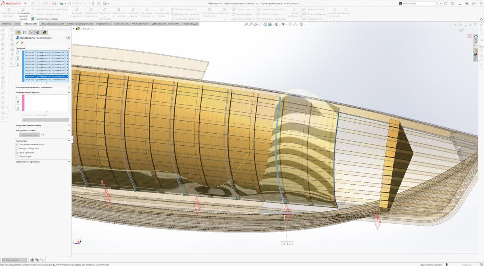The width and height of the screenshot is (484, 266).
Task: Enable Замкнуть поверхность checkbox
Action: (x=17, y=148)
